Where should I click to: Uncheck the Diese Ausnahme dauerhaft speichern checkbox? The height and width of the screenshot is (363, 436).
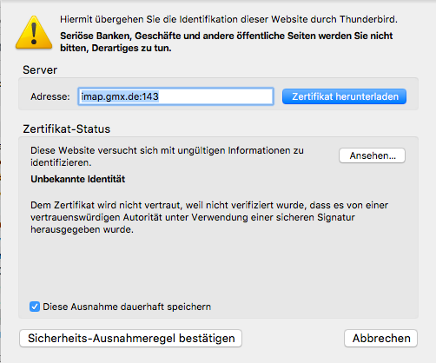(x=35, y=307)
